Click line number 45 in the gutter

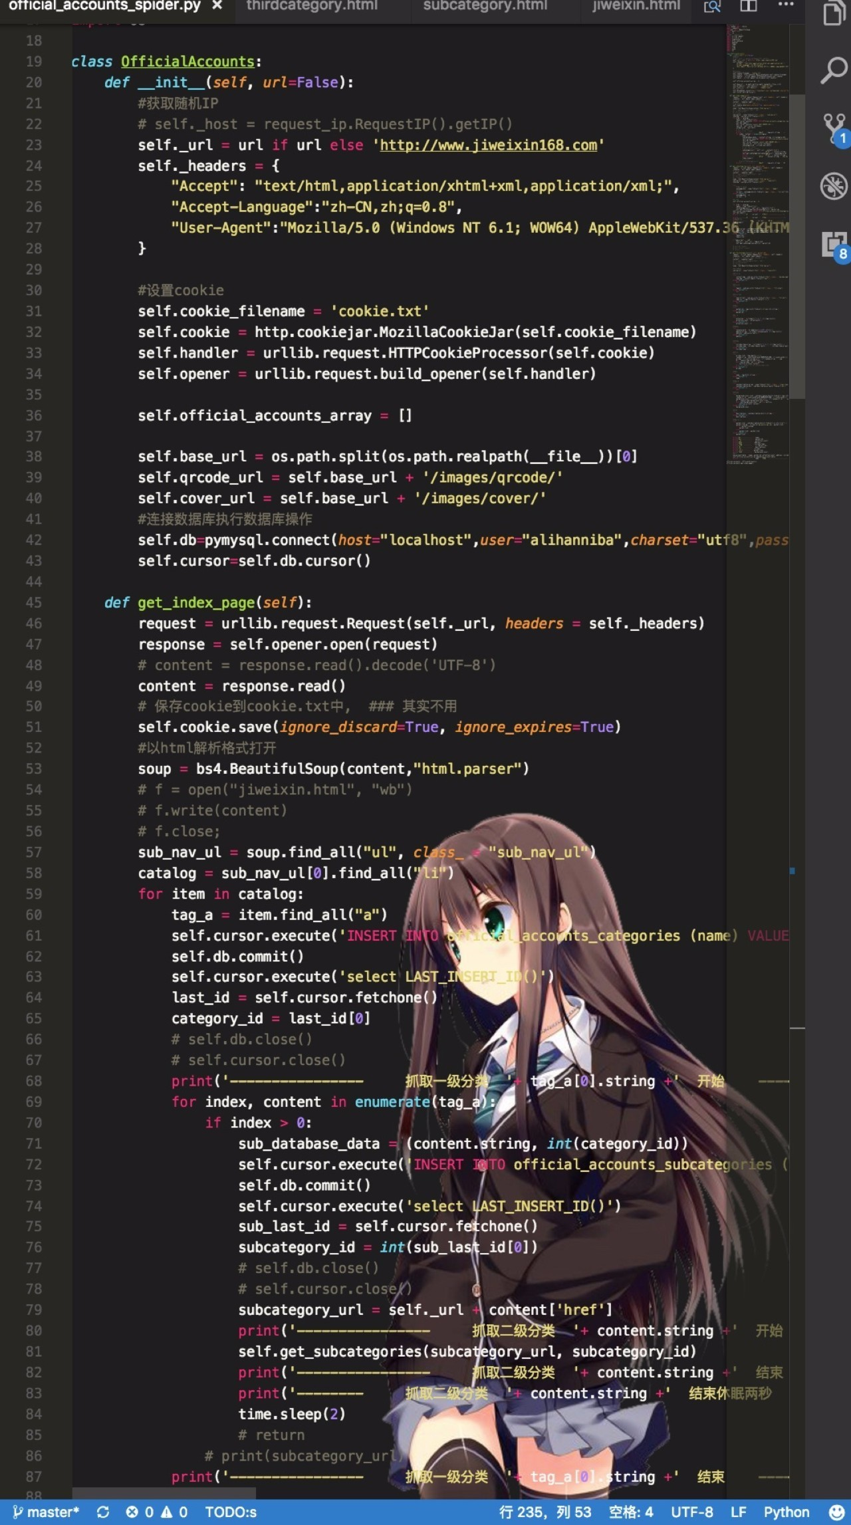33,602
